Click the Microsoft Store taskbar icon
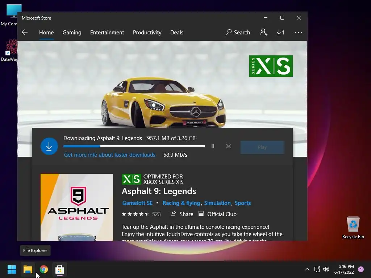 click(60, 269)
